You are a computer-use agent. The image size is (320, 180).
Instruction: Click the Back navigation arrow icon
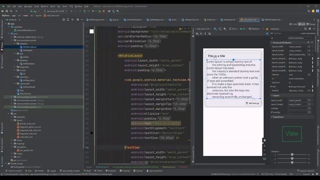coord(16,11)
